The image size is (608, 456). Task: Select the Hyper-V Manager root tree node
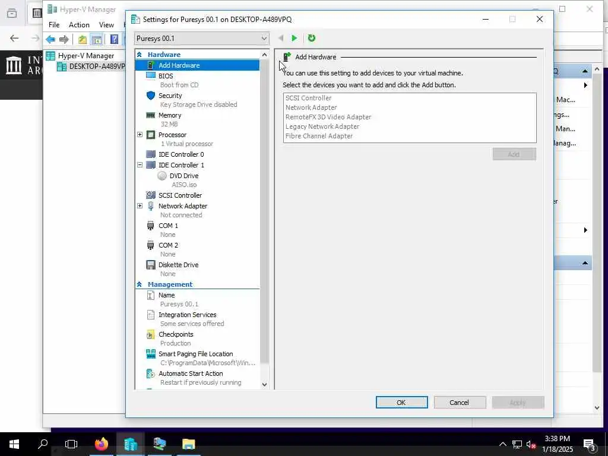(85, 55)
